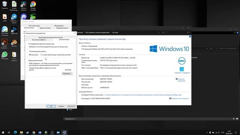The height and width of the screenshot is (135, 240).
Task: Open the volume control in the system tray
Action: (219, 132)
